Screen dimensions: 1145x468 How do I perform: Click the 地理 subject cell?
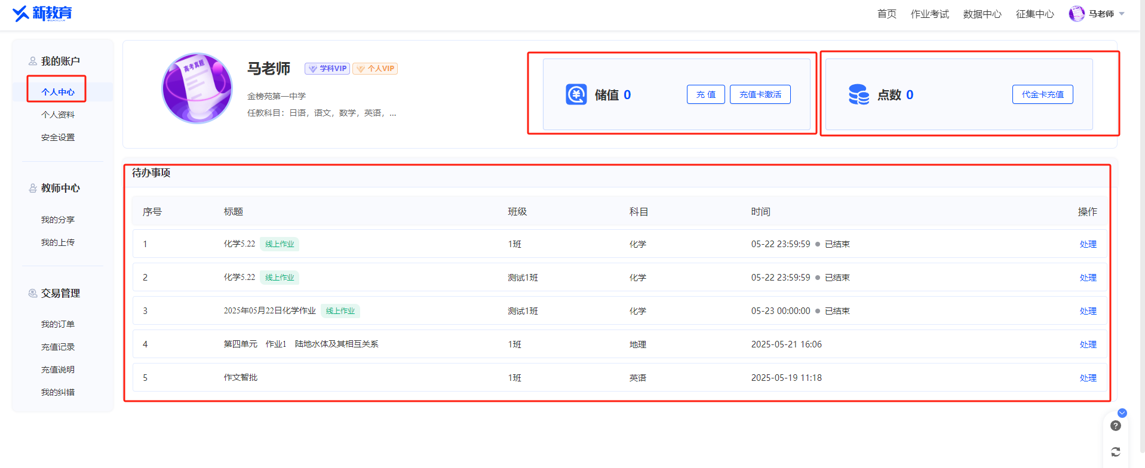tap(638, 344)
